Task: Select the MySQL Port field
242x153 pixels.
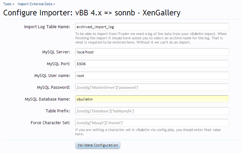Action: (151, 64)
